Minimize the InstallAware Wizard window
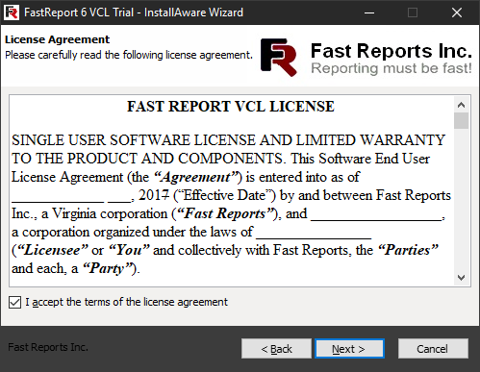480x372 pixels. 369,12
